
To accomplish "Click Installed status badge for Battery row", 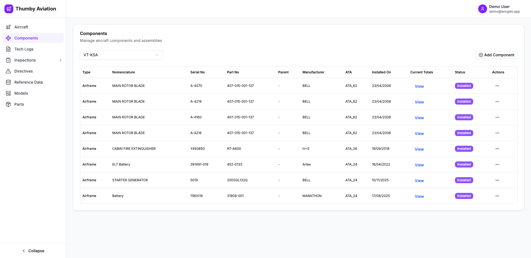I will [464, 196].
